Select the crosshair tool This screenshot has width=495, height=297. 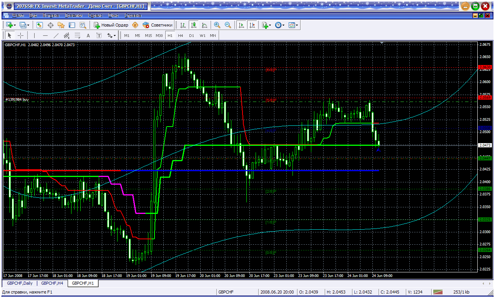20,35
